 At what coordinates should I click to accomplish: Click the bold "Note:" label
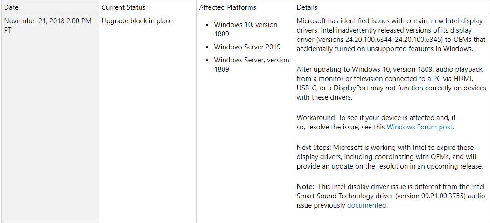306,186
